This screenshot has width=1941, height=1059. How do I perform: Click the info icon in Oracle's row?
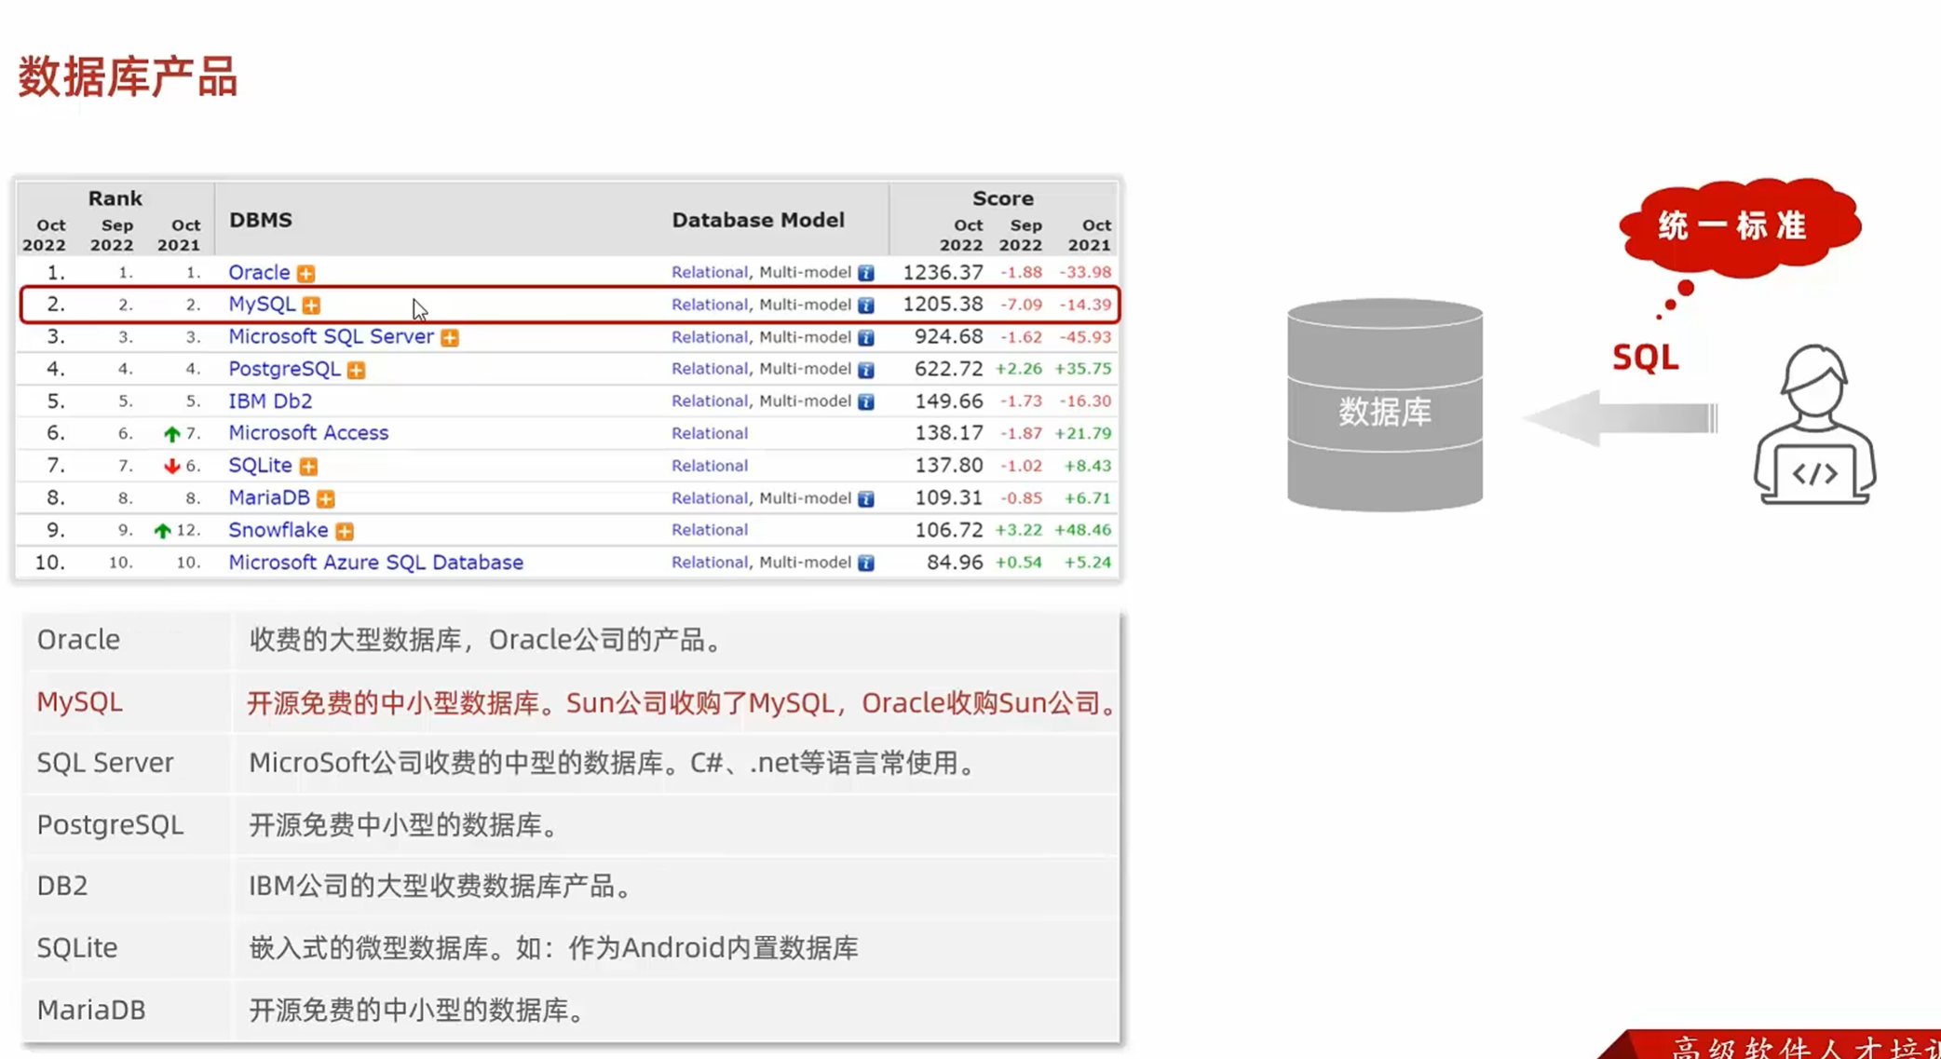(x=866, y=273)
